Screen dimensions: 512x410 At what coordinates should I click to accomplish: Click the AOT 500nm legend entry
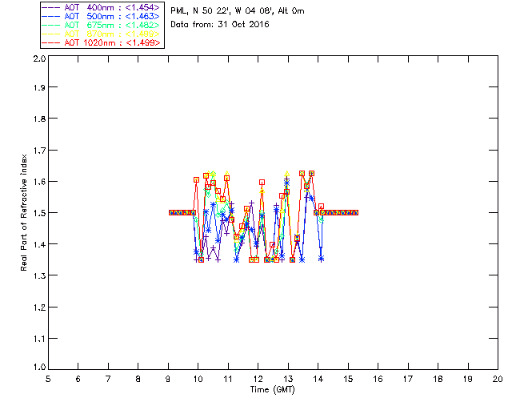(102, 16)
